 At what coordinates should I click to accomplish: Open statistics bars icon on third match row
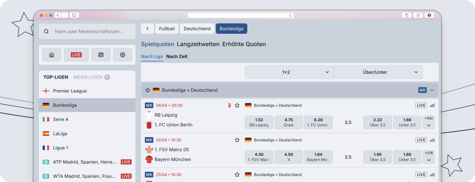[432, 174]
